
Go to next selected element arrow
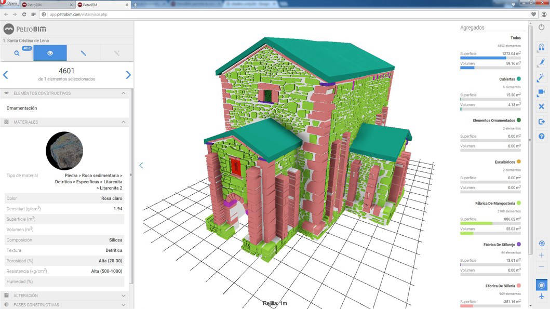click(128, 75)
